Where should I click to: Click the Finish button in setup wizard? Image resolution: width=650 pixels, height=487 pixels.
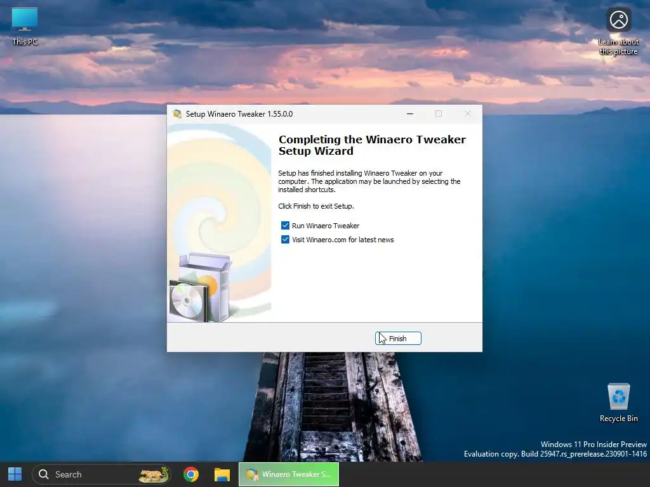[x=398, y=339]
